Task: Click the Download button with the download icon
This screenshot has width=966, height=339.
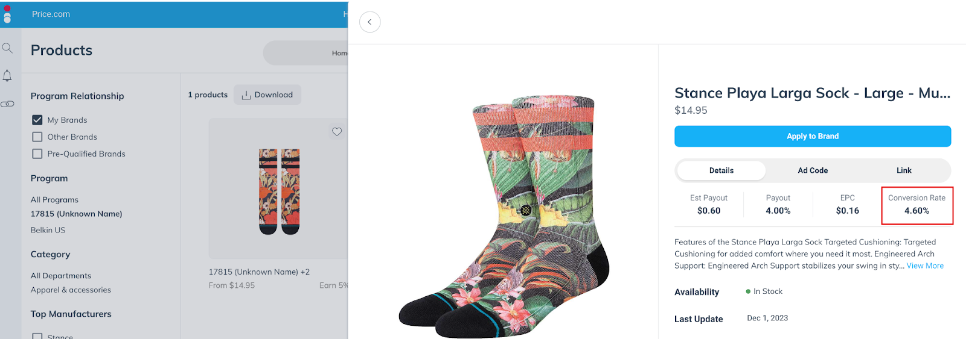Action: [x=267, y=95]
